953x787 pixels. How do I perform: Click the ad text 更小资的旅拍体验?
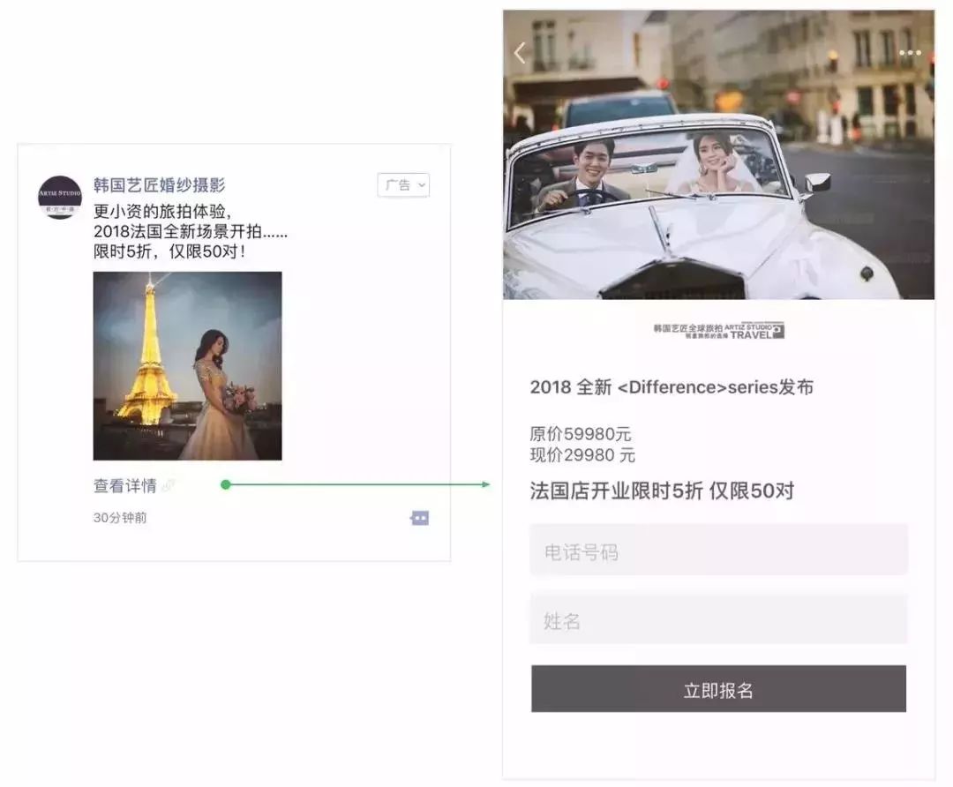coord(162,212)
